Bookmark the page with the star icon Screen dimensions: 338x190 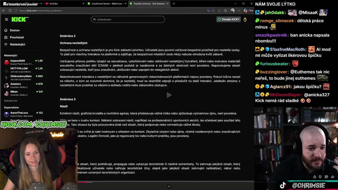(219, 11)
